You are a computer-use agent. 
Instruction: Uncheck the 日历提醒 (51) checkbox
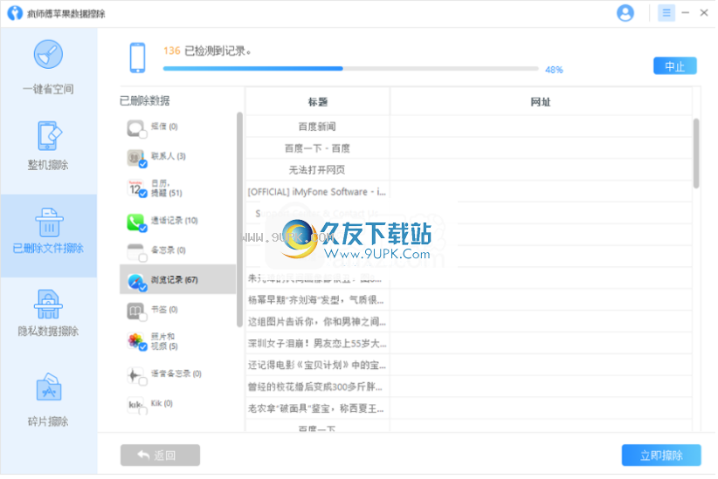pyautogui.click(x=143, y=194)
